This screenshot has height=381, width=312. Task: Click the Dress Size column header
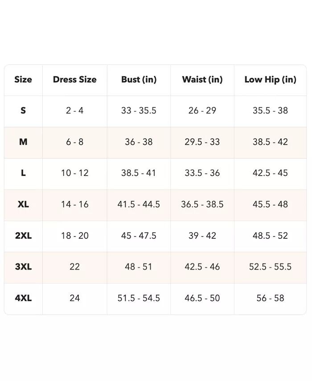74,80
